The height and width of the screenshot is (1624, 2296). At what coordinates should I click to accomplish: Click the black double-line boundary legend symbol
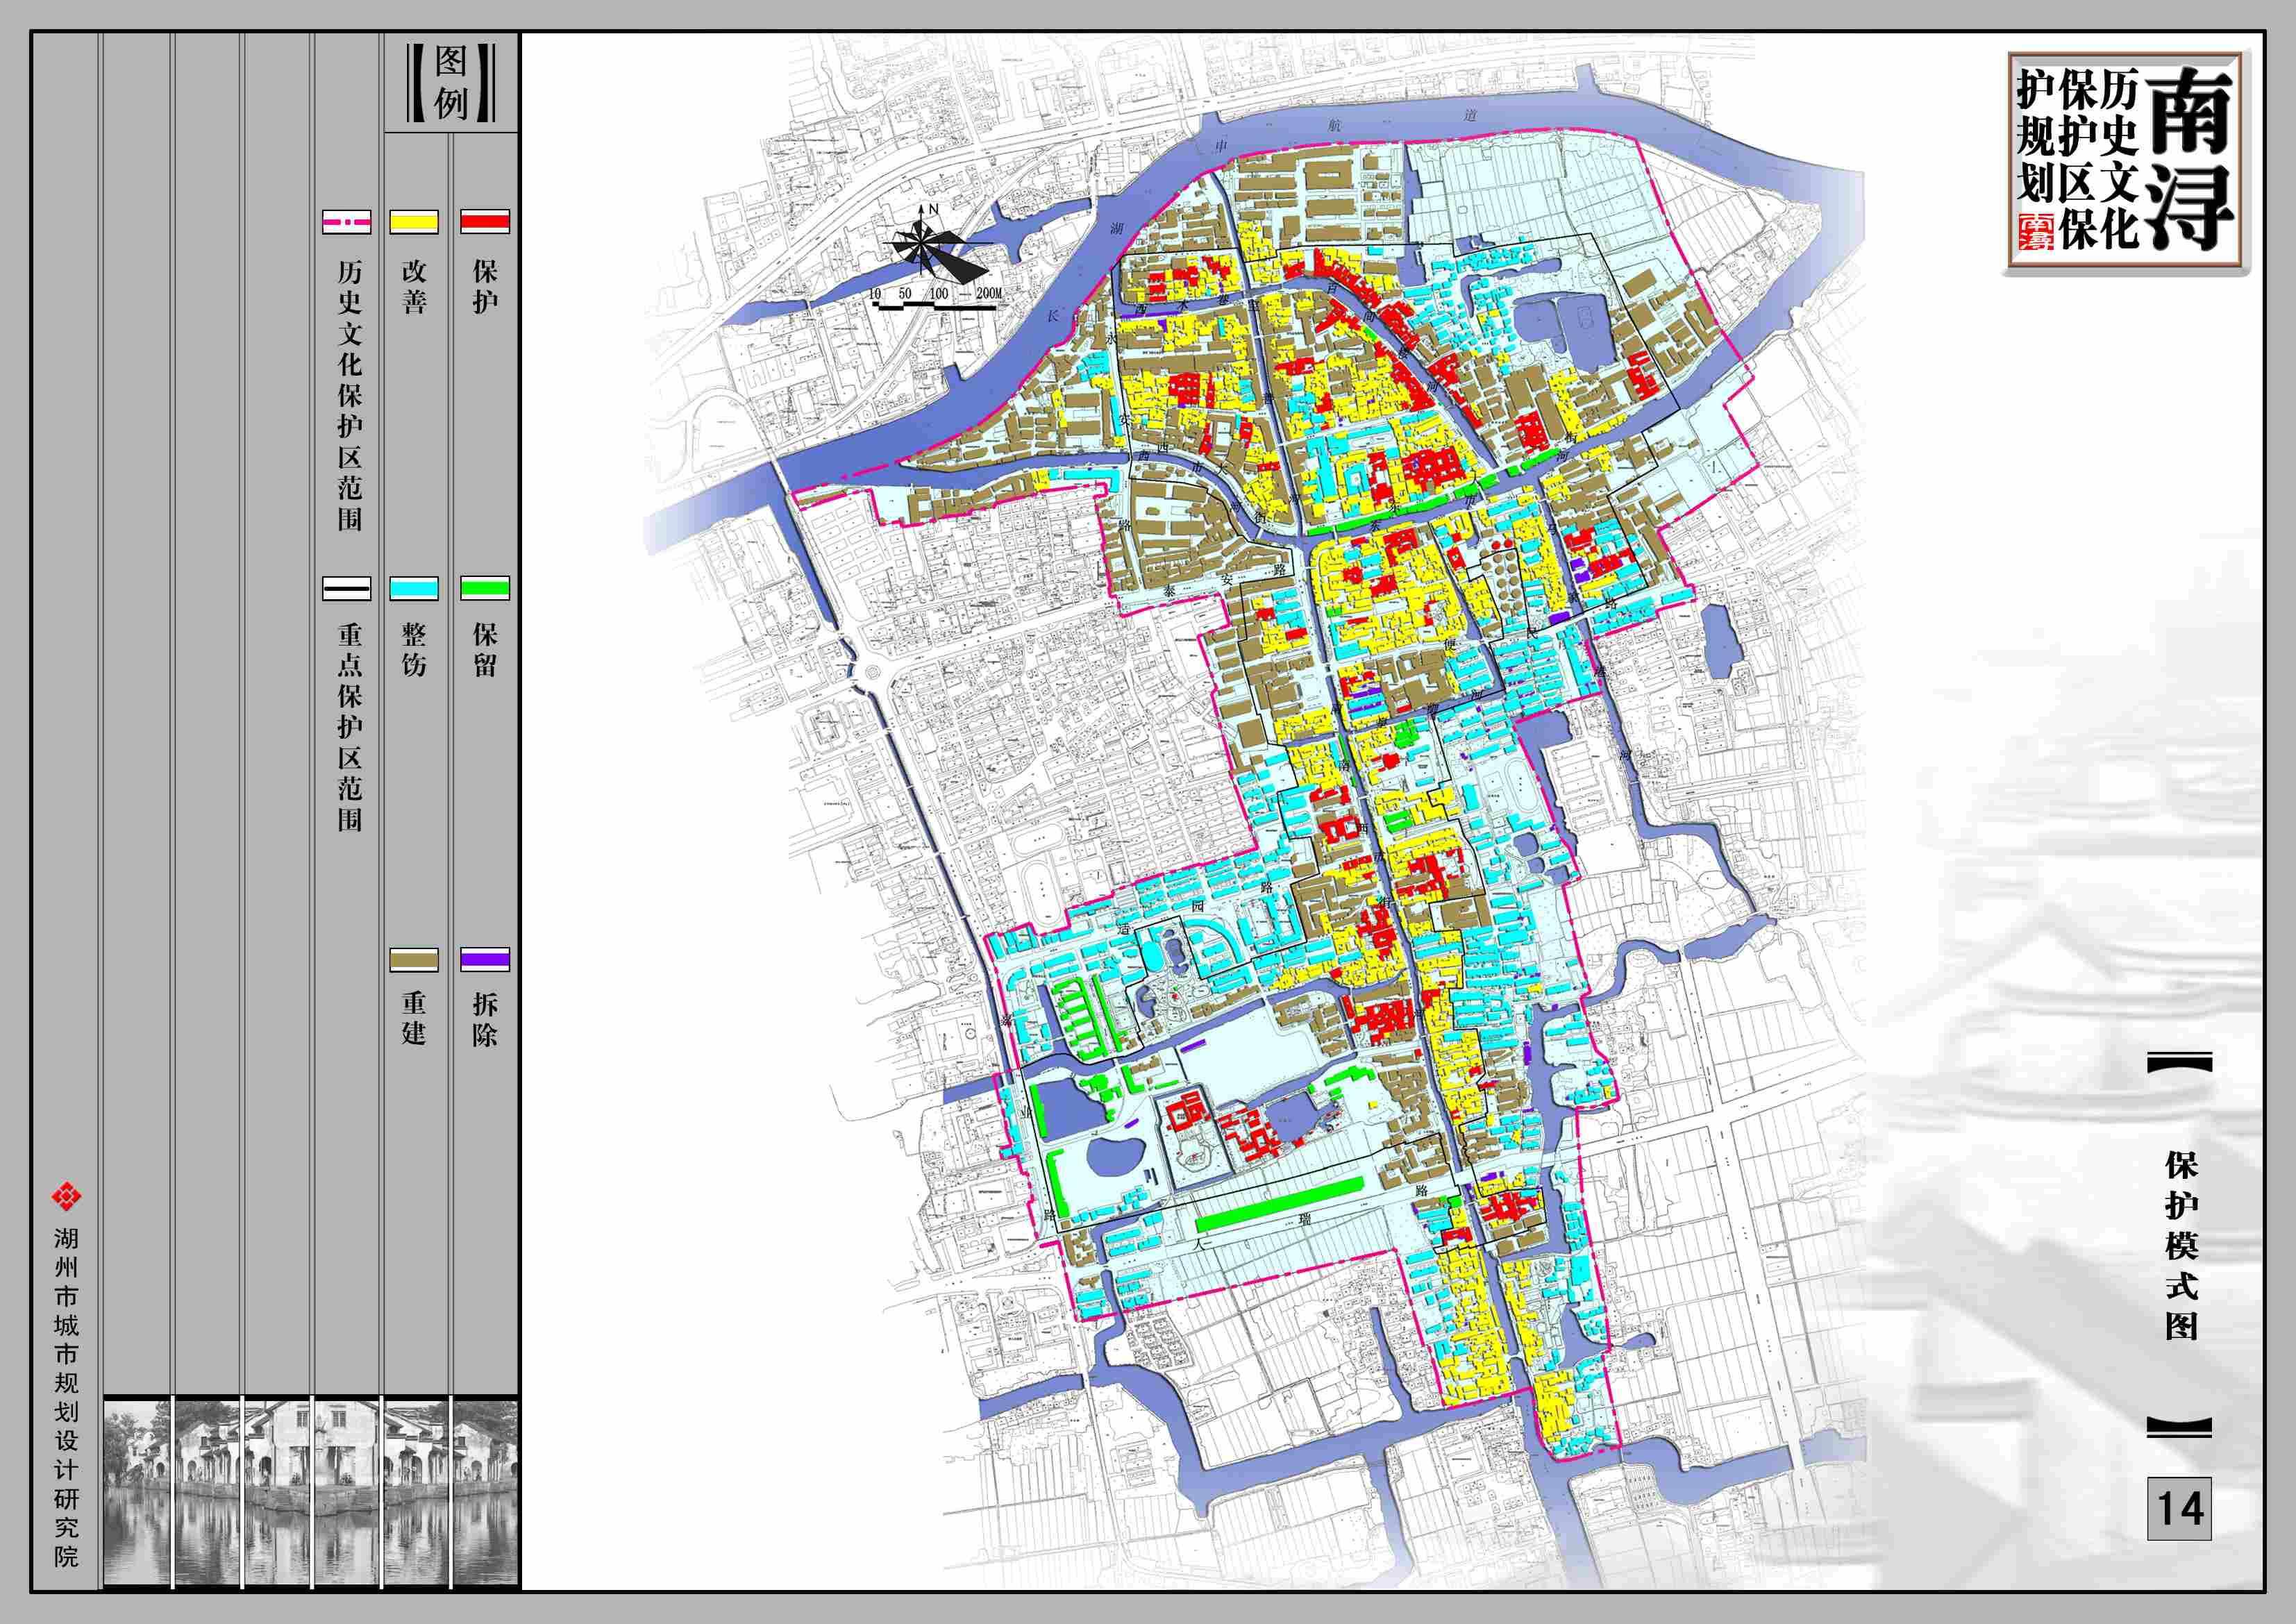point(346,588)
